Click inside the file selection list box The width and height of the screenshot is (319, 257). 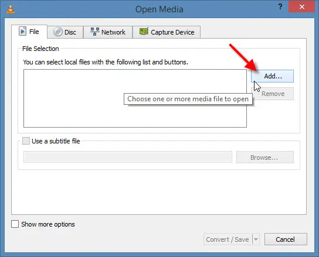(135, 98)
